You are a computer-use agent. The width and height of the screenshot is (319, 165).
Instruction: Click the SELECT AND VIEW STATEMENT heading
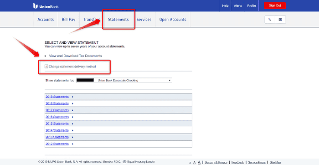(72, 43)
